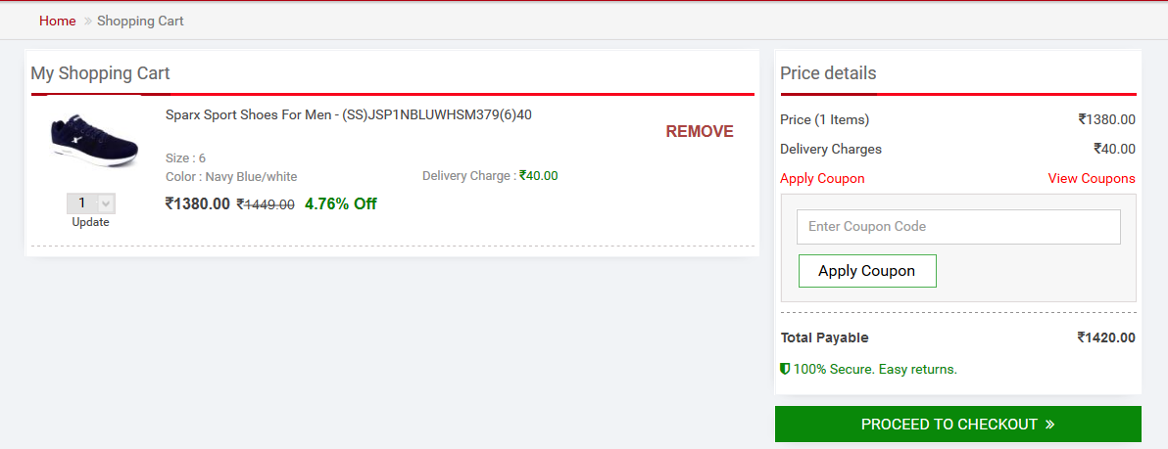The image size is (1168, 449).
Task: View available coupons
Action: coord(1091,179)
